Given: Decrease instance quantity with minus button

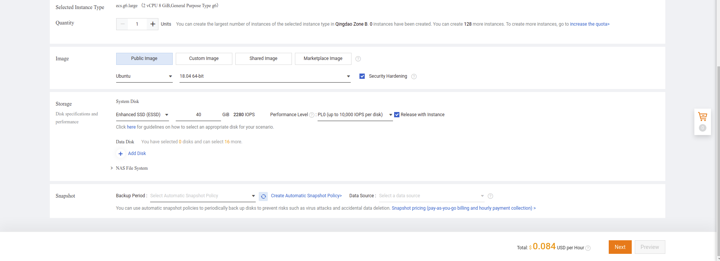Looking at the screenshot, I should (123, 24).
